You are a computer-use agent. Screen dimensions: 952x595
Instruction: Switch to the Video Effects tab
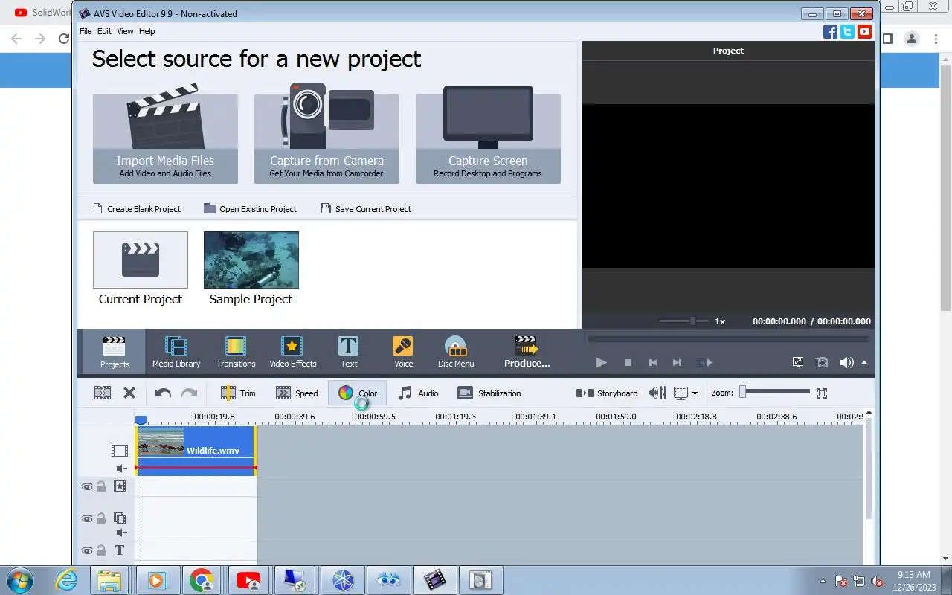(x=292, y=352)
